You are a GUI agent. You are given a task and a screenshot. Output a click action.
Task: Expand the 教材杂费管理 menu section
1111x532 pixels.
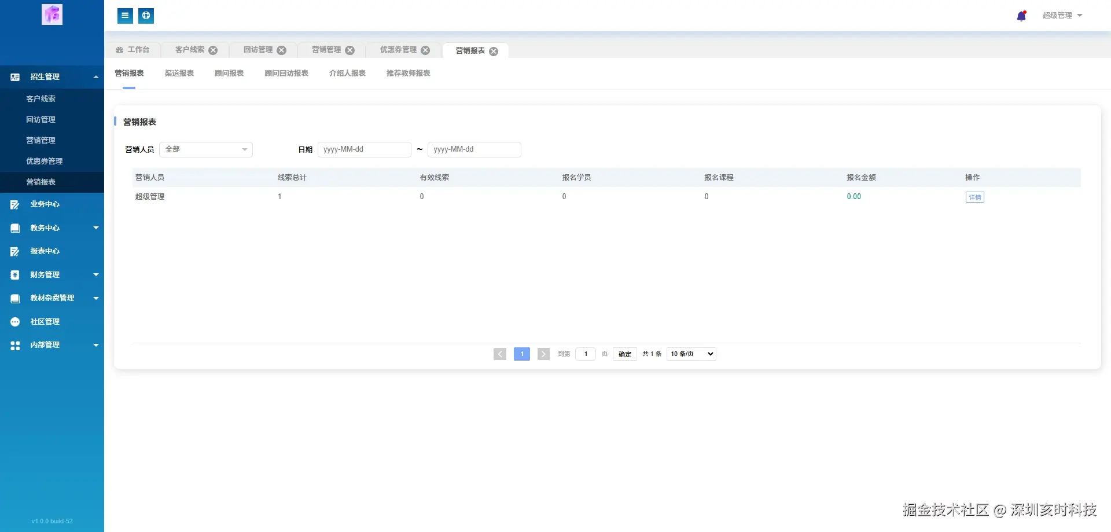pos(96,298)
